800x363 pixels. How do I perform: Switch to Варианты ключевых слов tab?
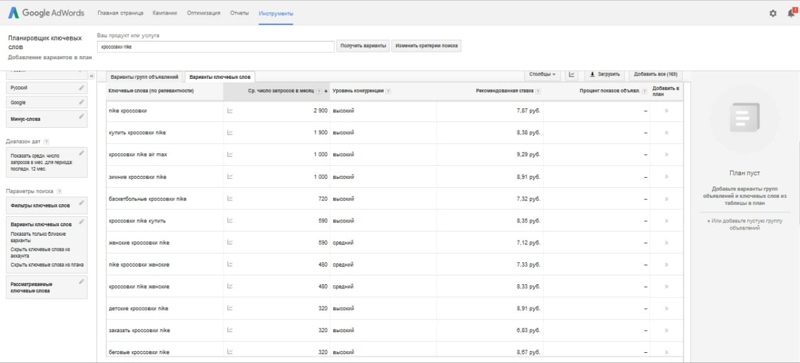pyautogui.click(x=220, y=77)
